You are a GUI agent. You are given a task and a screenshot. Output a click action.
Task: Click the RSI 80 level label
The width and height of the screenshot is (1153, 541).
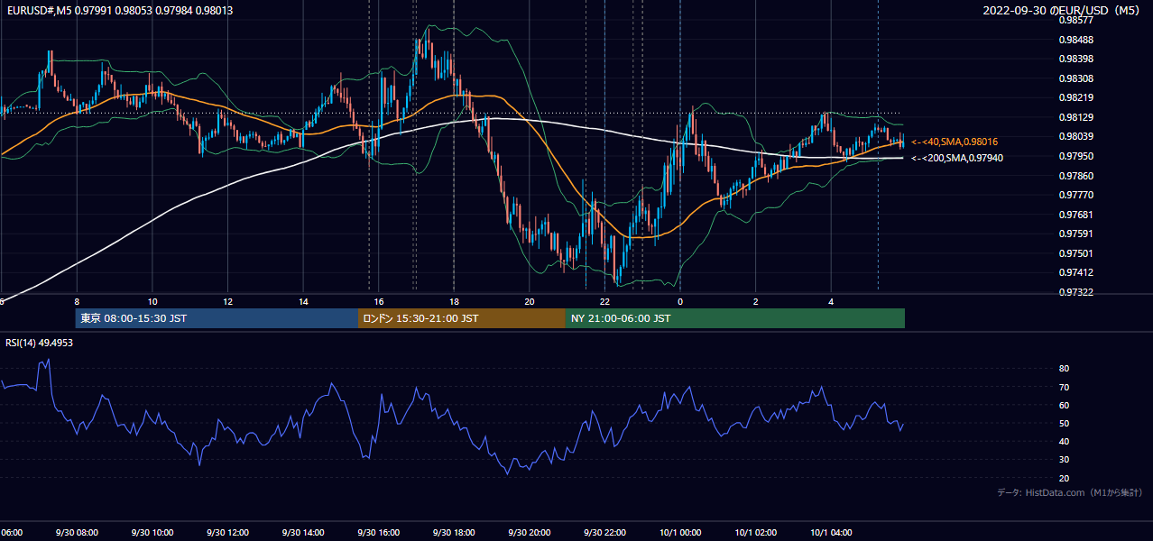(1064, 369)
